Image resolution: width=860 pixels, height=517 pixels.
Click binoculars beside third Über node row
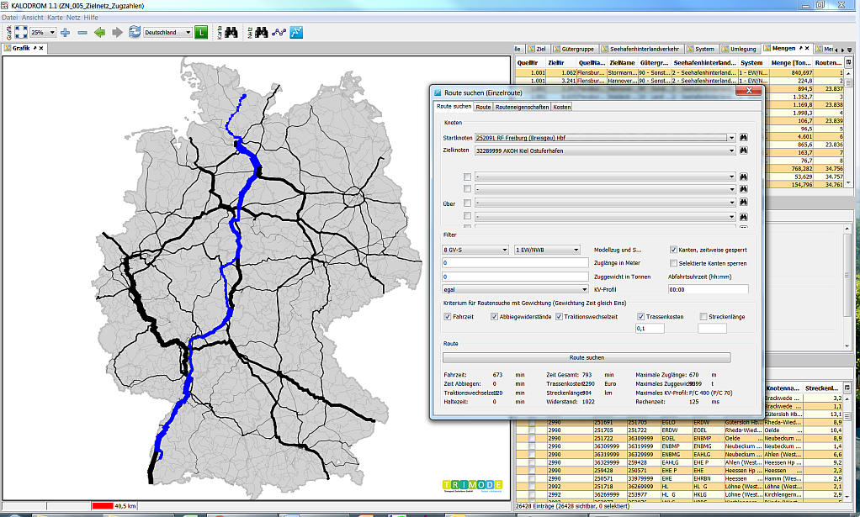point(744,202)
